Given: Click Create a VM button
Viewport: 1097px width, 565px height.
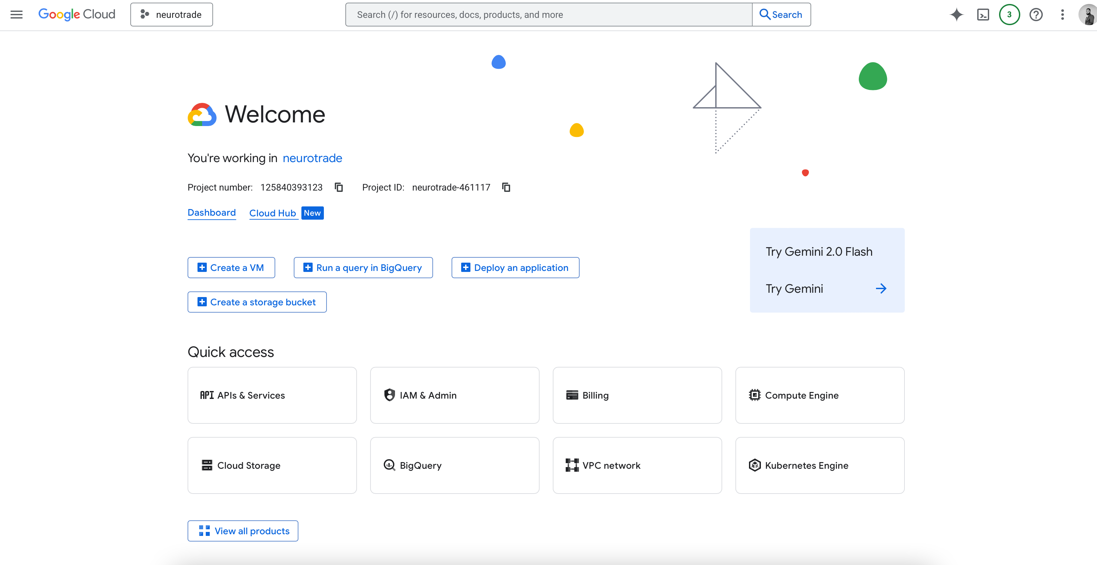Looking at the screenshot, I should (231, 267).
